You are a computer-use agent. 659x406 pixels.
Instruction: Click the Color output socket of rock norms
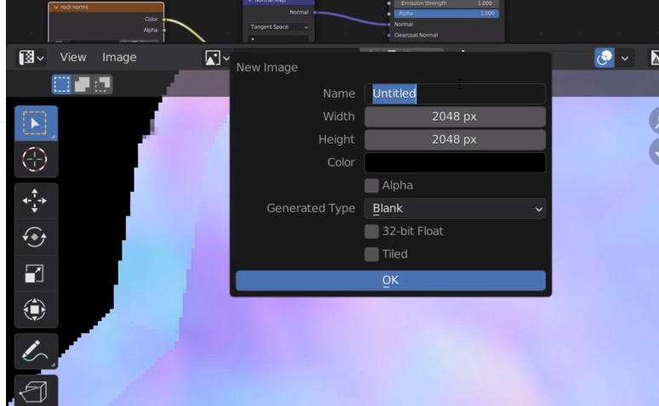(x=164, y=20)
